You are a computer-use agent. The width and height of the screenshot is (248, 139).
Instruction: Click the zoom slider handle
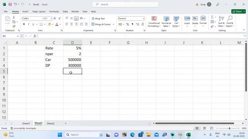pyautogui.click(x=229, y=129)
